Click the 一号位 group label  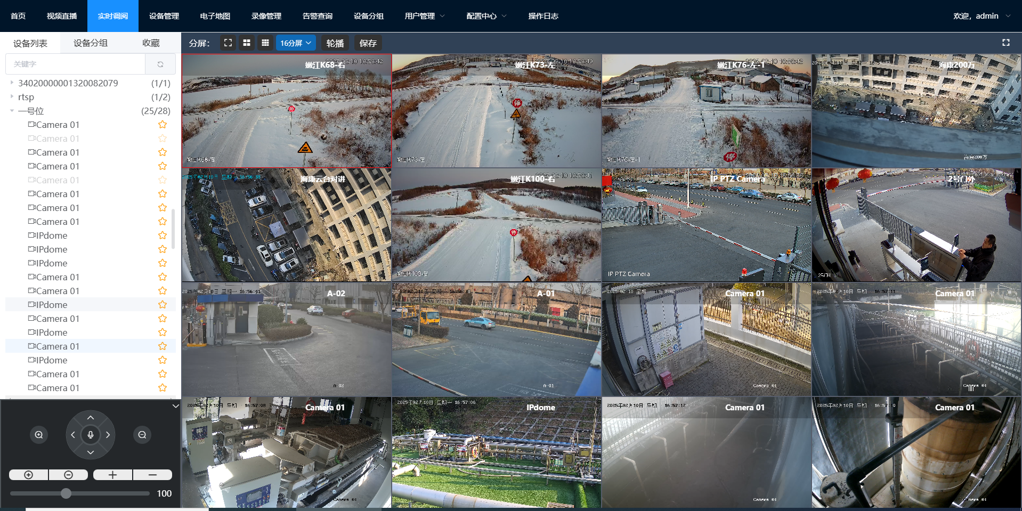click(31, 111)
